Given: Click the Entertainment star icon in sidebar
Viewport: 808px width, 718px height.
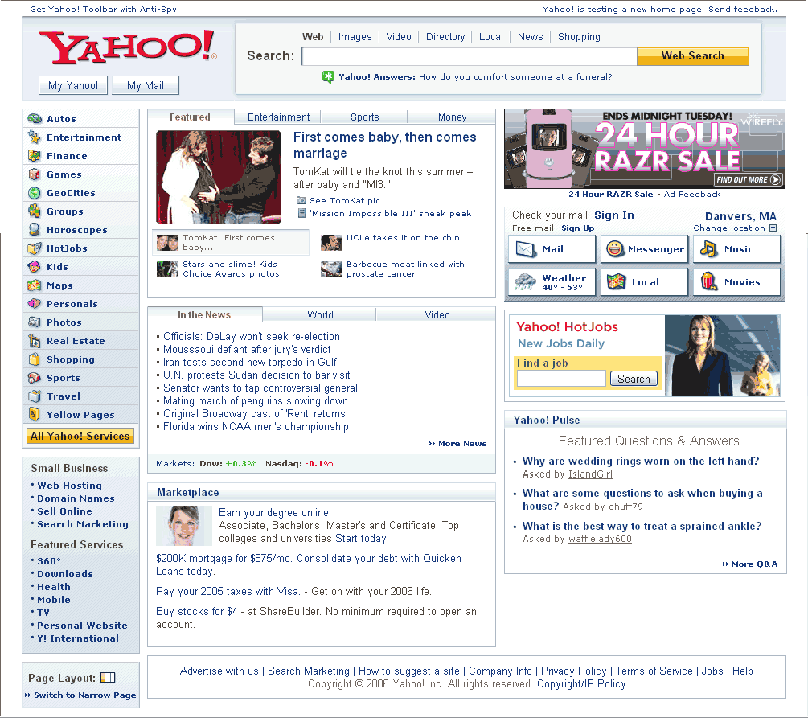Looking at the screenshot, I should [x=35, y=137].
